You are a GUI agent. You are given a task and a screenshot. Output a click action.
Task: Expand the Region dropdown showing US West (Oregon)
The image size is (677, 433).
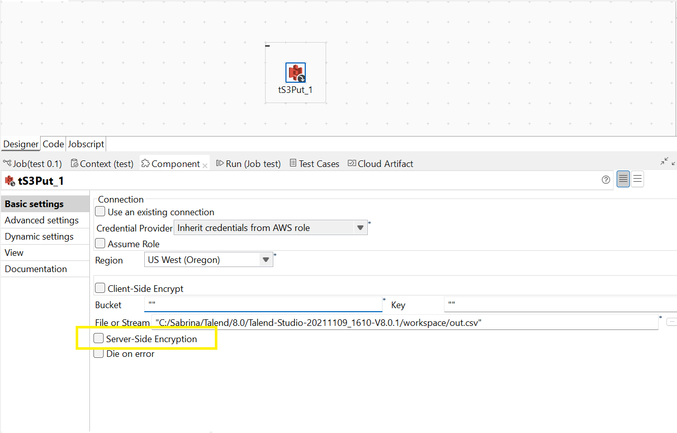[266, 259]
